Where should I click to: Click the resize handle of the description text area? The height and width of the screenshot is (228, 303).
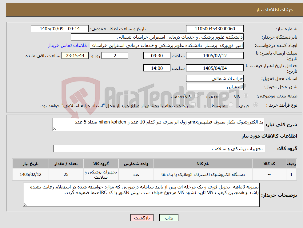click(54, 129)
